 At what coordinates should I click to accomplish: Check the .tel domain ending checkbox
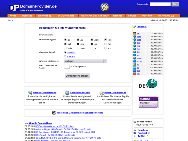[x=106, y=44]
